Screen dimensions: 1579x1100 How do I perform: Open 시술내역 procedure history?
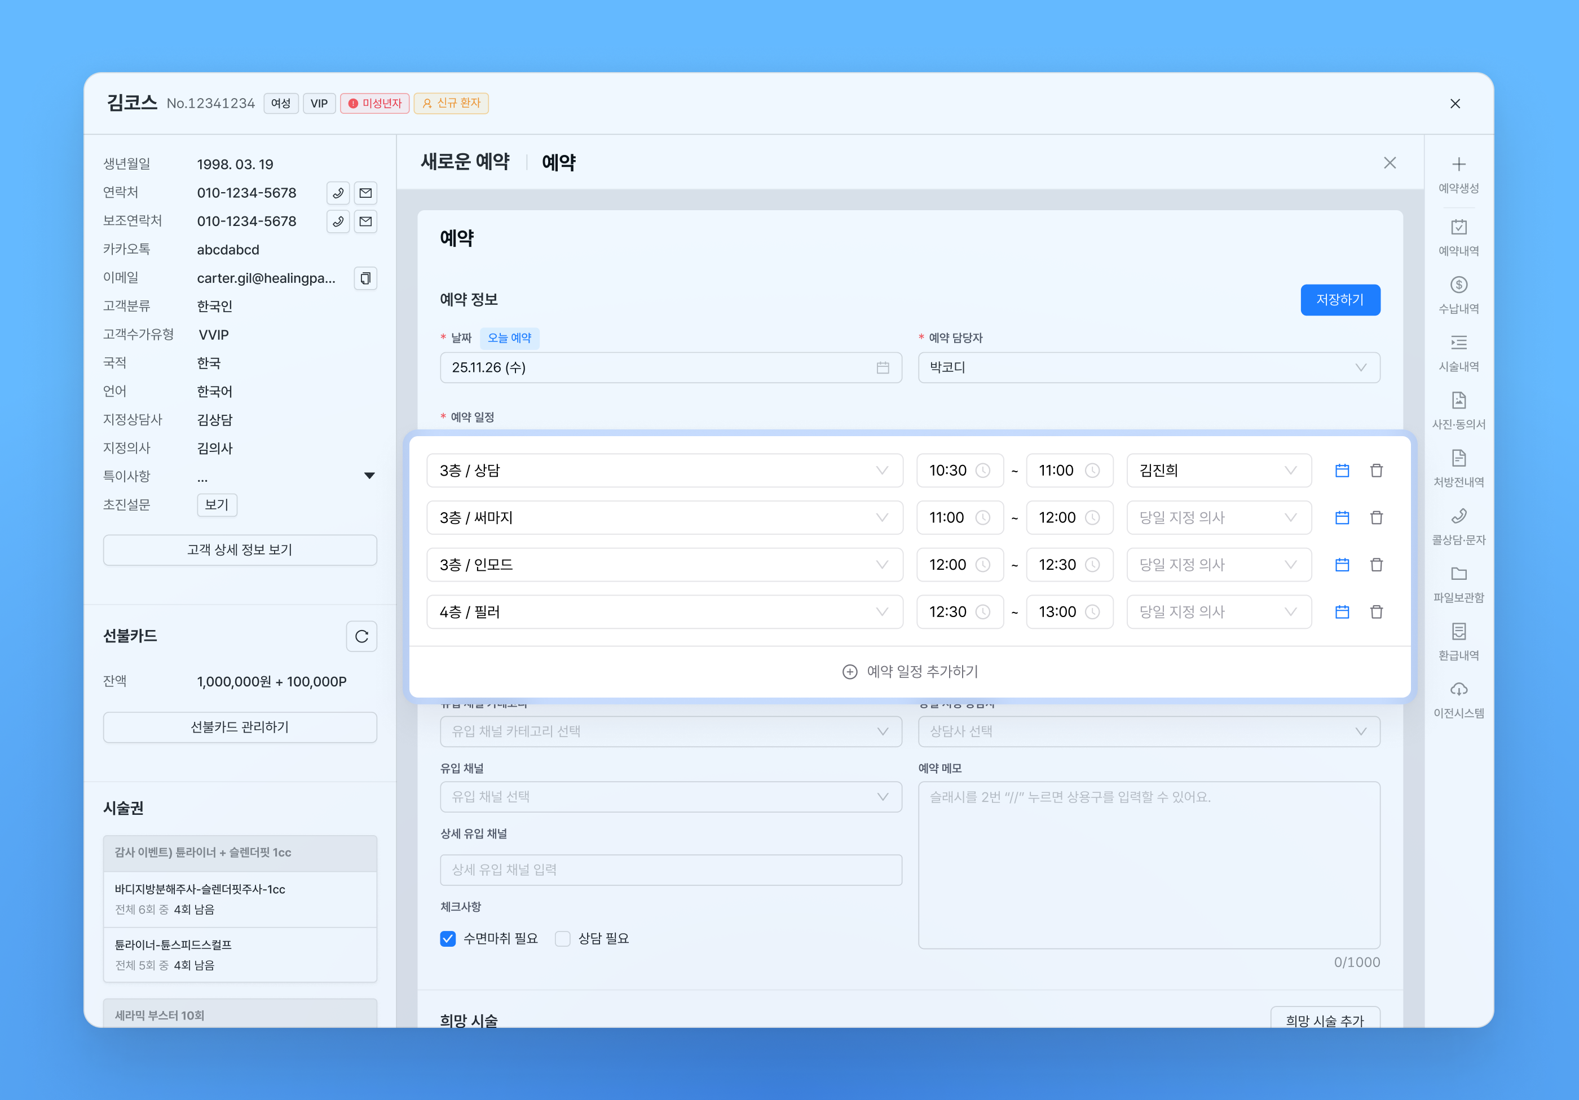1459,353
